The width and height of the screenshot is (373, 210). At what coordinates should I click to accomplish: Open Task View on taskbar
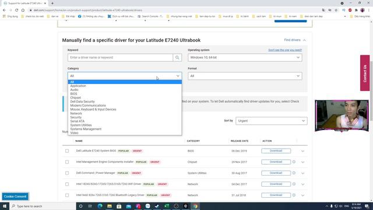pyautogui.click(x=90, y=206)
